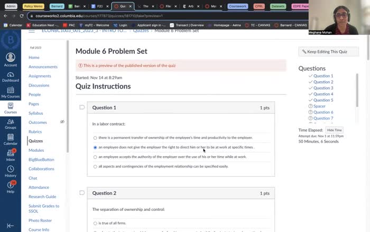The height and width of the screenshot is (232, 370).
Task: Open the Groups icon in global nav
Action: tap(10, 122)
